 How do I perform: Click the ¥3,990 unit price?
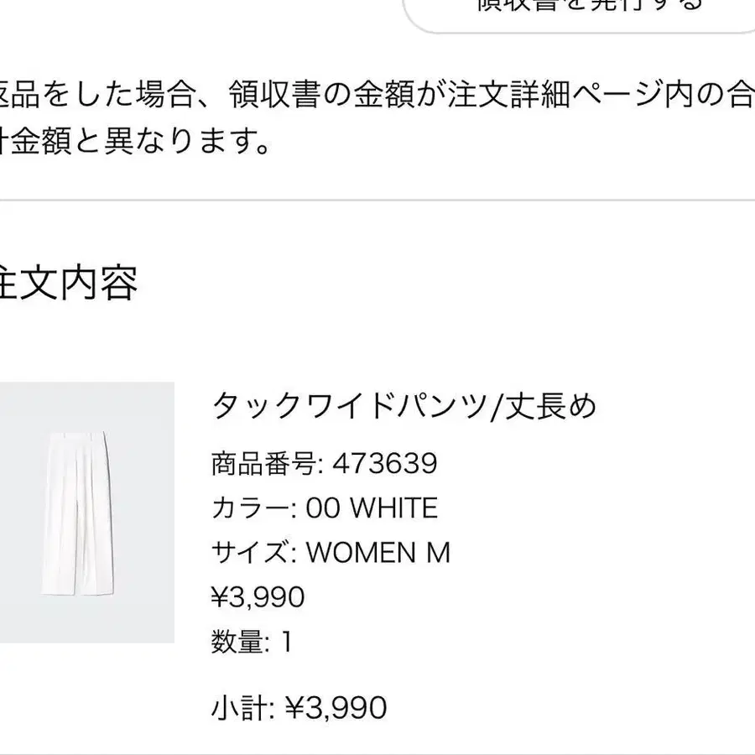(257, 597)
